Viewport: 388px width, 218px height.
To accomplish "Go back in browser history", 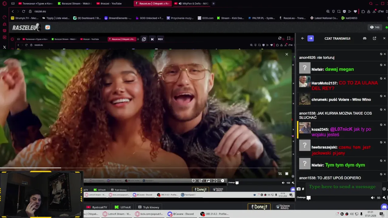I will coord(12,11).
